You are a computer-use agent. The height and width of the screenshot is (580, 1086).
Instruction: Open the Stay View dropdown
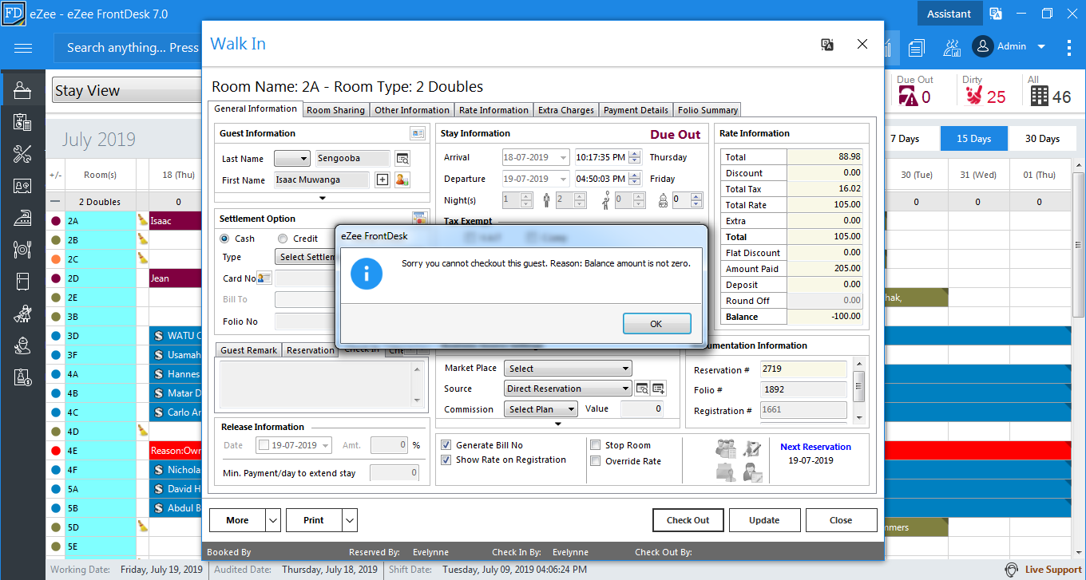pyautogui.click(x=128, y=90)
